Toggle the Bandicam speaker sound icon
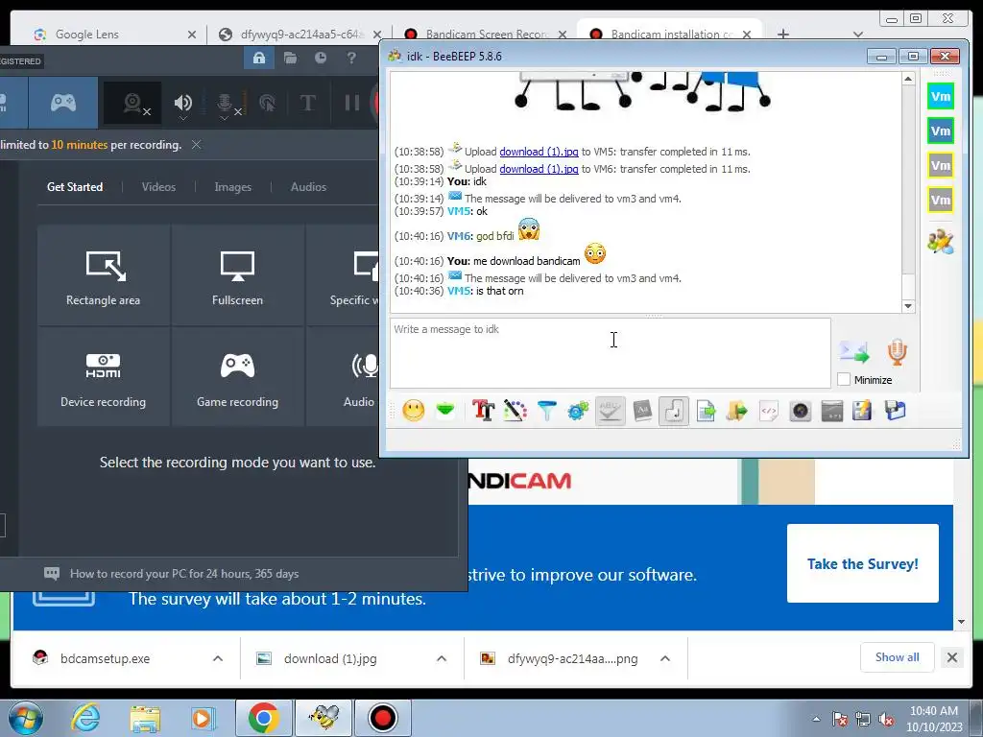Image resolution: width=983 pixels, height=737 pixels. (x=183, y=102)
